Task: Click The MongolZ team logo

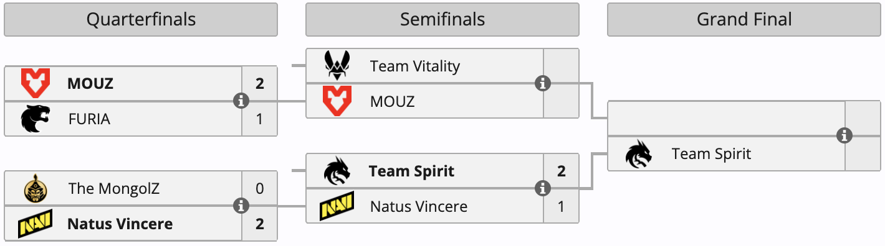Action: coord(35,188)
